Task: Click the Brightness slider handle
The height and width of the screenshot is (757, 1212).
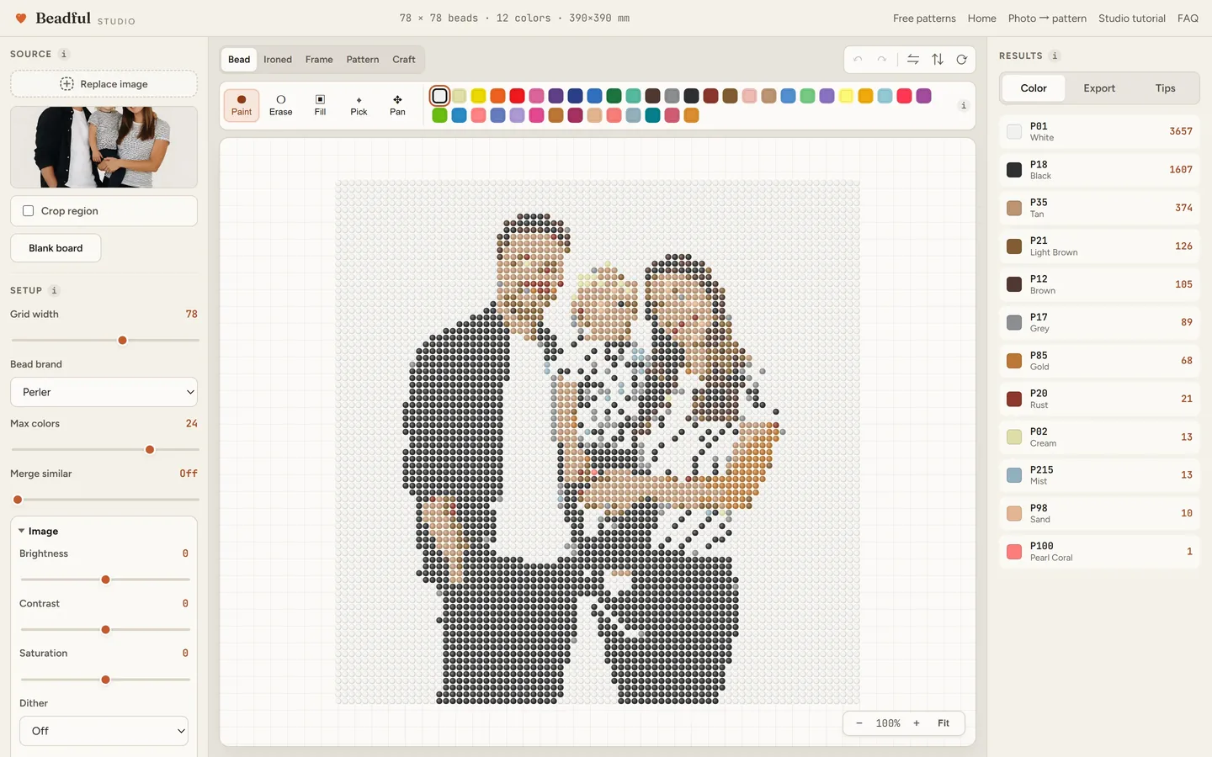Action: click(x=105, y=580)
